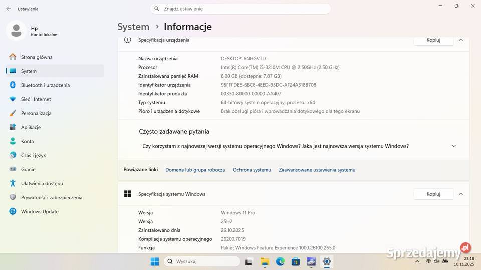Screen dimensions: 481x270
Task: Click the Windows logo beside Specyfikacja systemu Windows
Action: [128, 194]
